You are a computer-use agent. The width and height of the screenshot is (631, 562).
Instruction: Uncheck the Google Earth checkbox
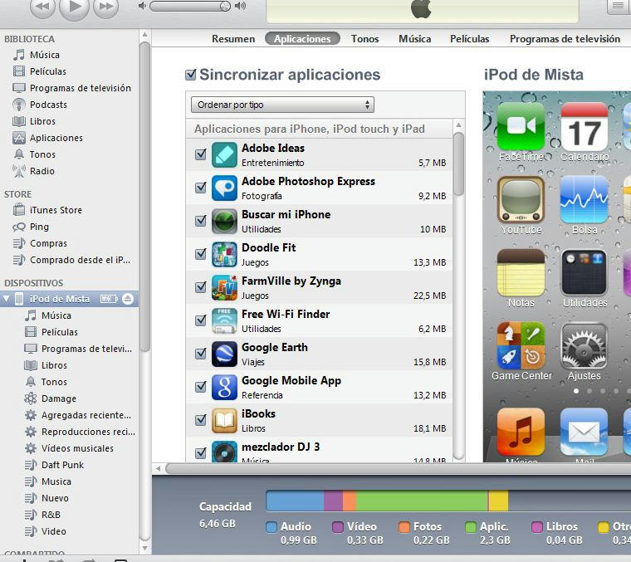[200, 353]
